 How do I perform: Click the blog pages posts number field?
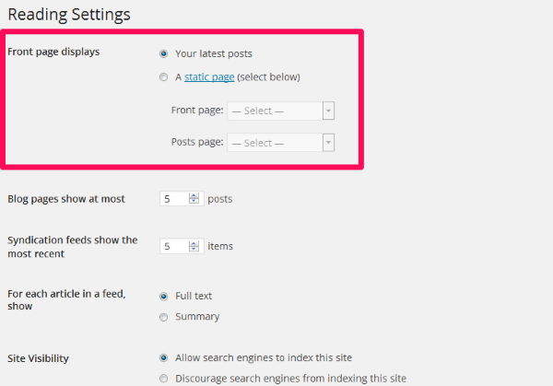[173, 198]
